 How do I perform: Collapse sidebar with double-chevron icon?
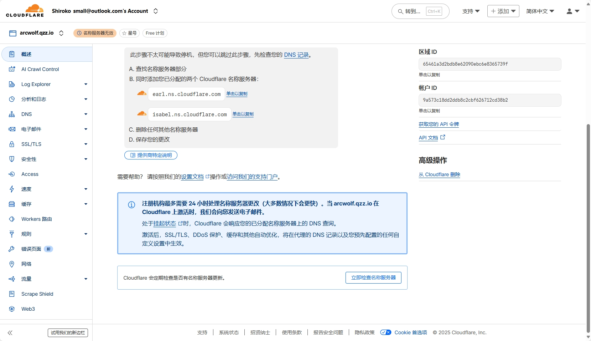10,333
